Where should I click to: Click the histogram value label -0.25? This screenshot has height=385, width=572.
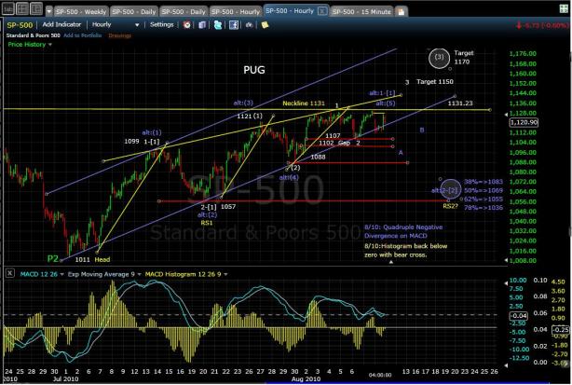561,329
